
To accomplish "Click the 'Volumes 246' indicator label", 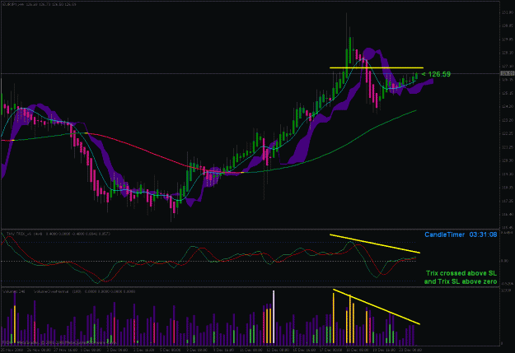I will click(14, 291).
